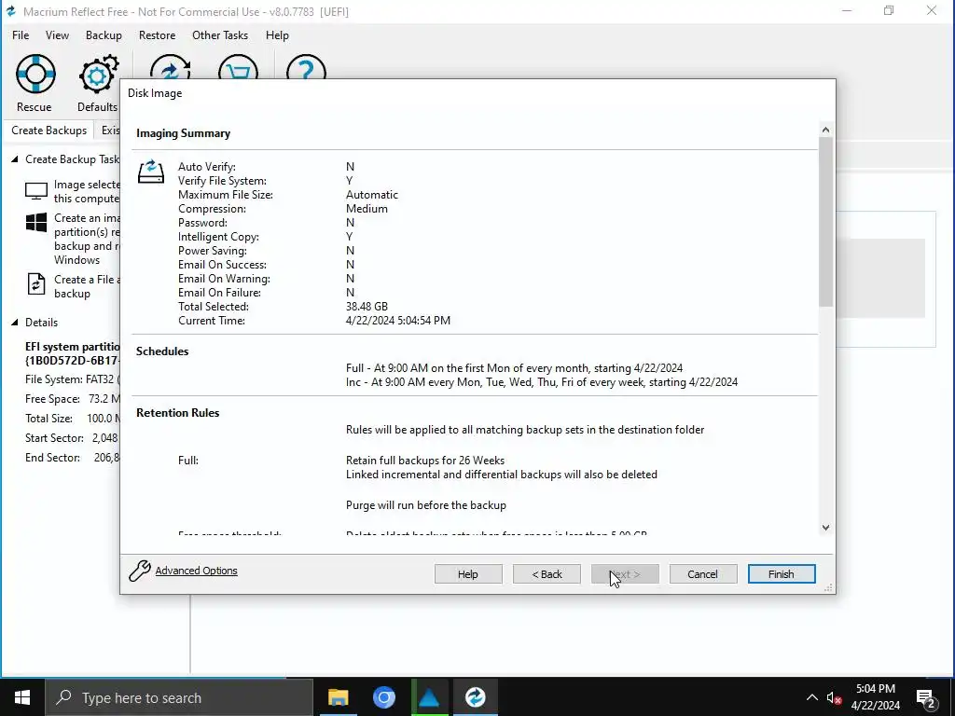Open the notification center icon
The image size is (955, 716).
coord(925,698)
